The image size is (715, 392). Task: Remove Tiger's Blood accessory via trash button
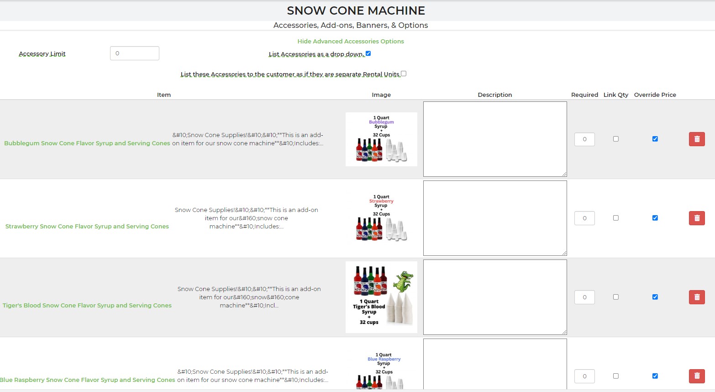(x=697, y=297)
